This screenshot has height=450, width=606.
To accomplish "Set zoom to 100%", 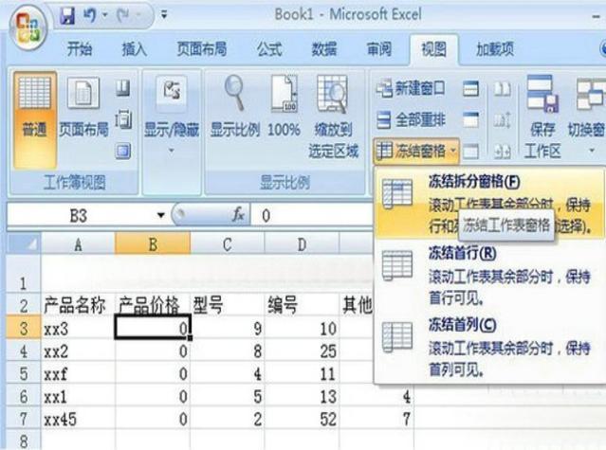I will click(285, 107).
